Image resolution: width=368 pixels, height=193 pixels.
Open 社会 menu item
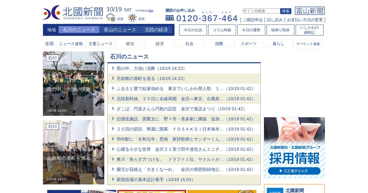(190, 44)
